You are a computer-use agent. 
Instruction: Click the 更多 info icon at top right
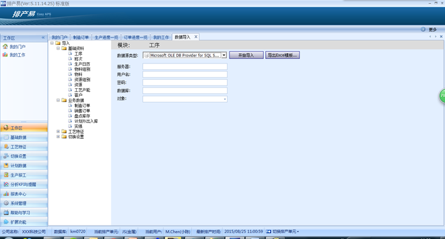pos(423,29)
